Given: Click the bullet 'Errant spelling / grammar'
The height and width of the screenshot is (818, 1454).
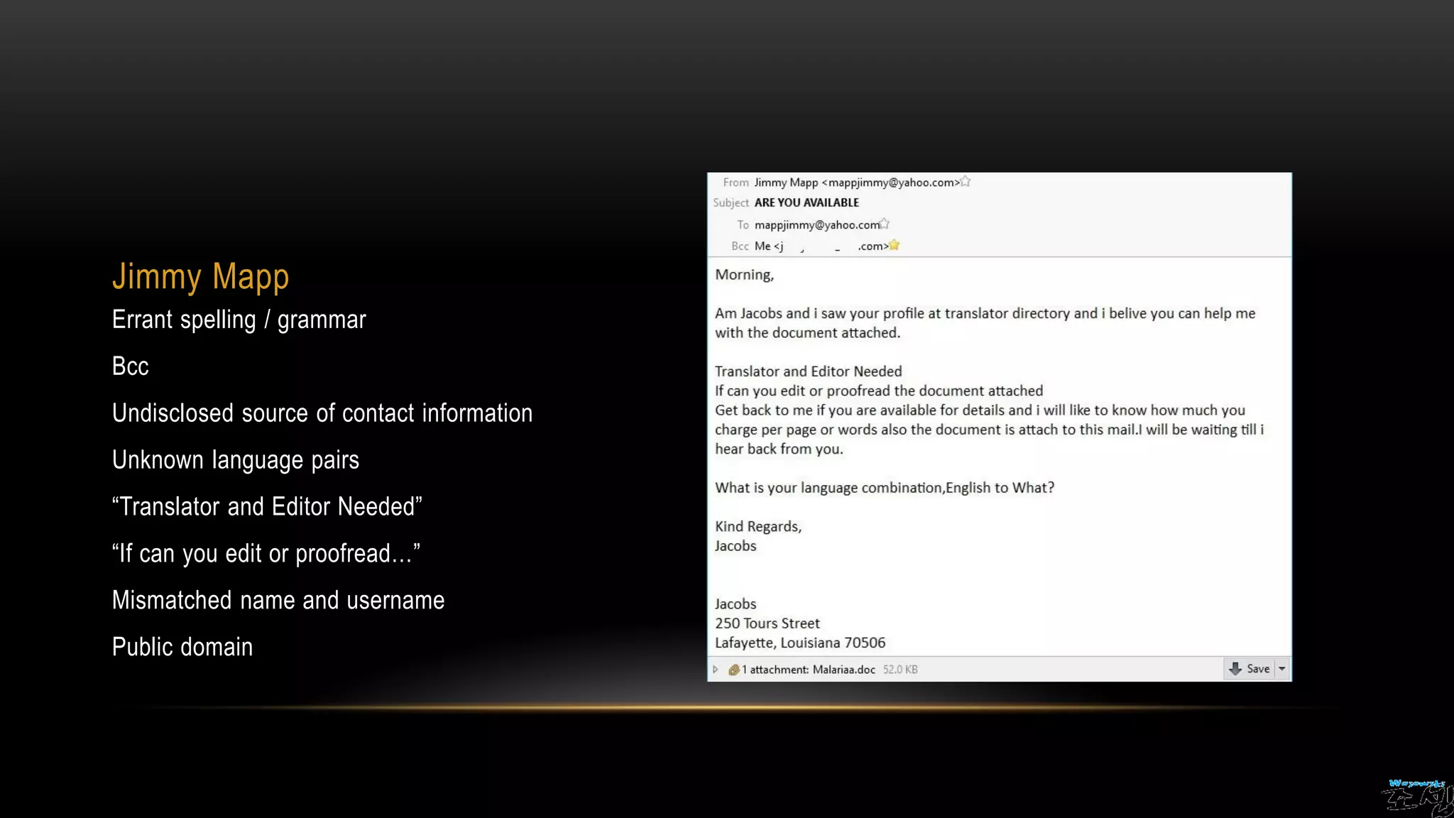Looking at the screenshot, I should point(239,320).
